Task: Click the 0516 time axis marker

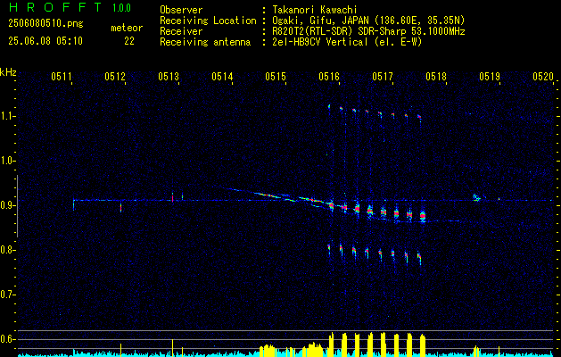Action: click(x=329, y=76)
